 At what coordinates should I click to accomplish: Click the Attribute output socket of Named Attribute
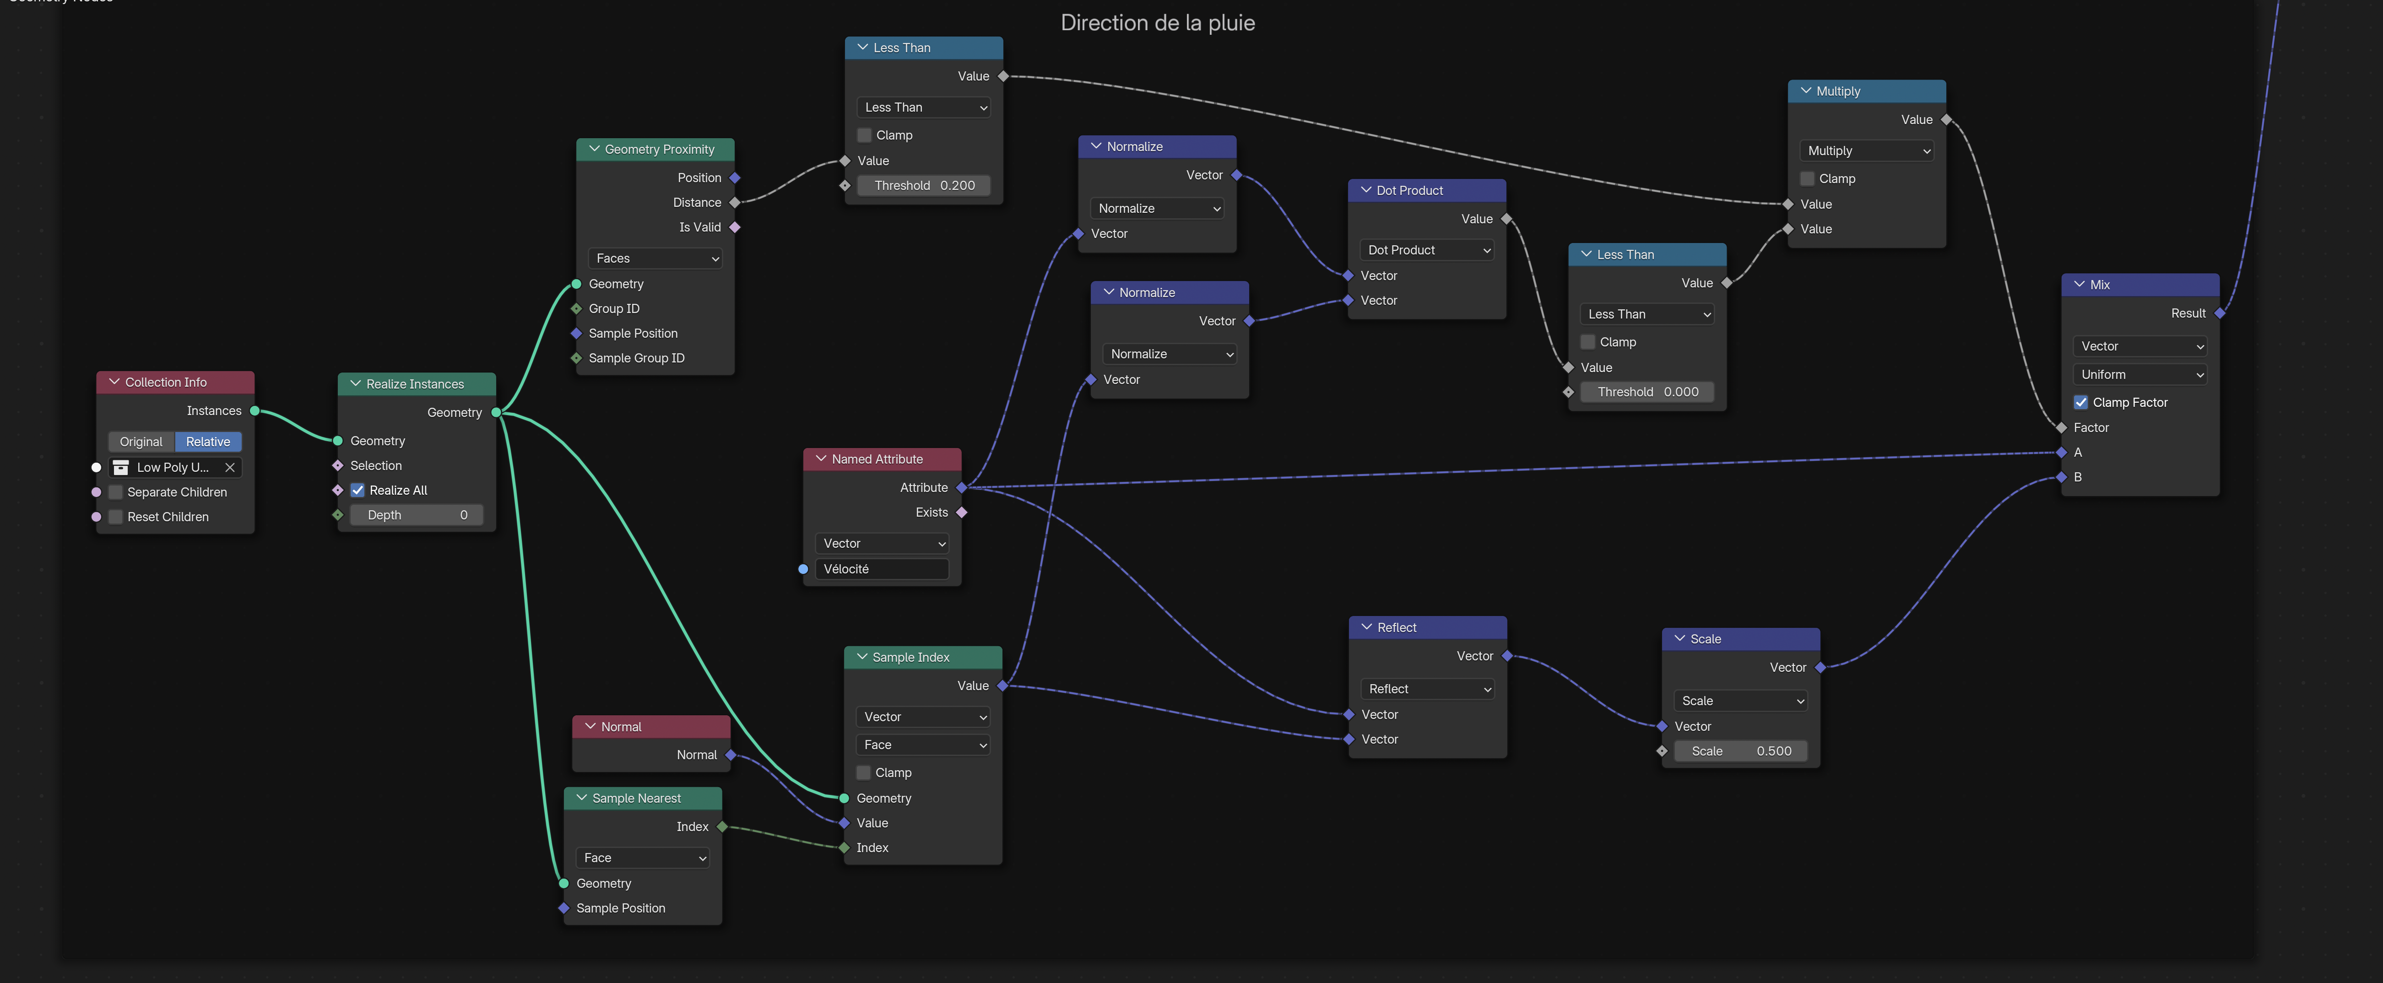961,487
